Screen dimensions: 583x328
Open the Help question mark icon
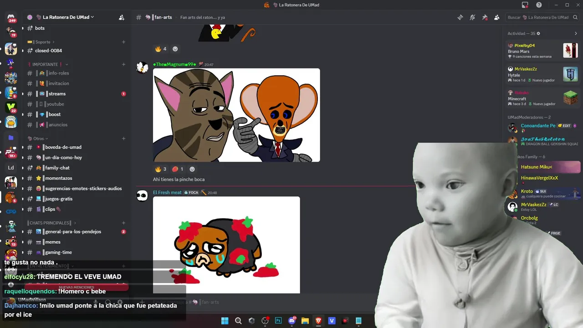[539, 5]
